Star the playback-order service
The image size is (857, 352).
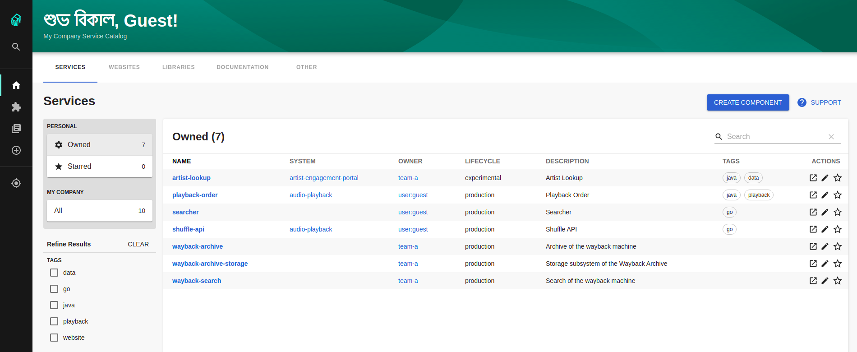pyautogui.click(x=838, y=195)
